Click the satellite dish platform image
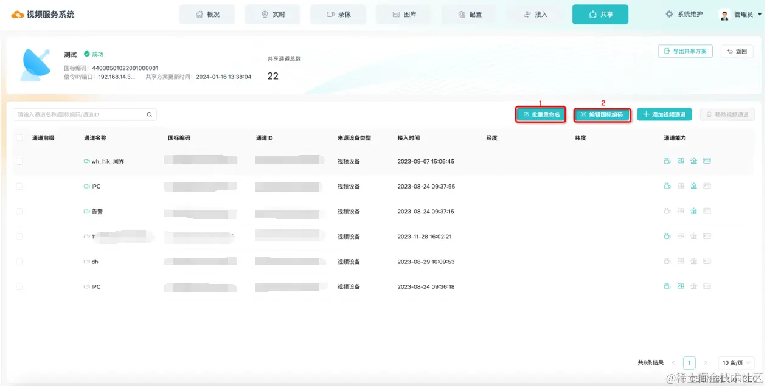Screen dimensions: 767x388 (35, 64)
